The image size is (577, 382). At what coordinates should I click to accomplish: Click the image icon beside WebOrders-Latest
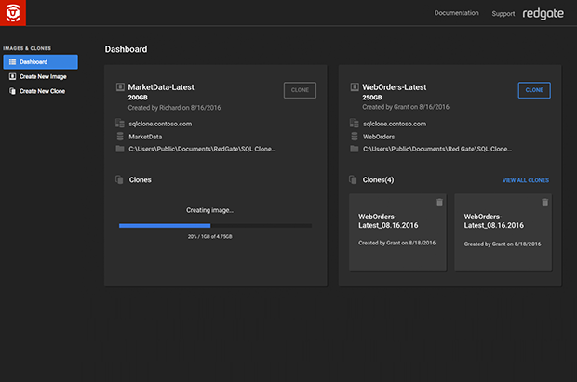pos(355,86)
